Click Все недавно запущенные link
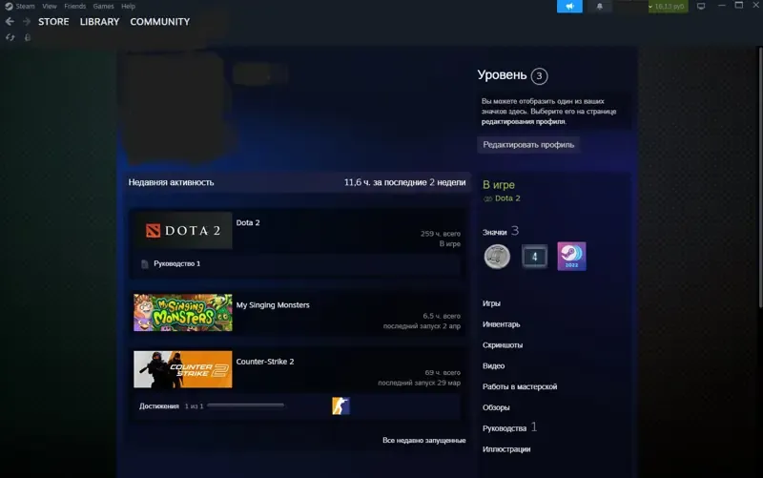763x478 pixels. point(423,440)
